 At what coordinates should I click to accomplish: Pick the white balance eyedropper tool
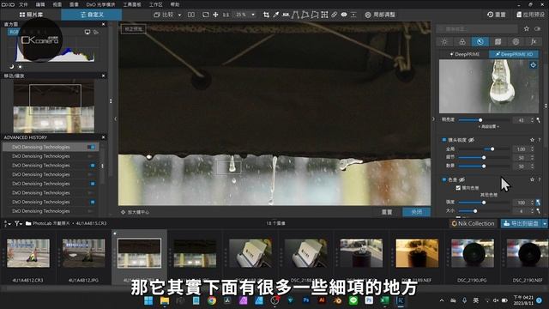tap(276, 15)
